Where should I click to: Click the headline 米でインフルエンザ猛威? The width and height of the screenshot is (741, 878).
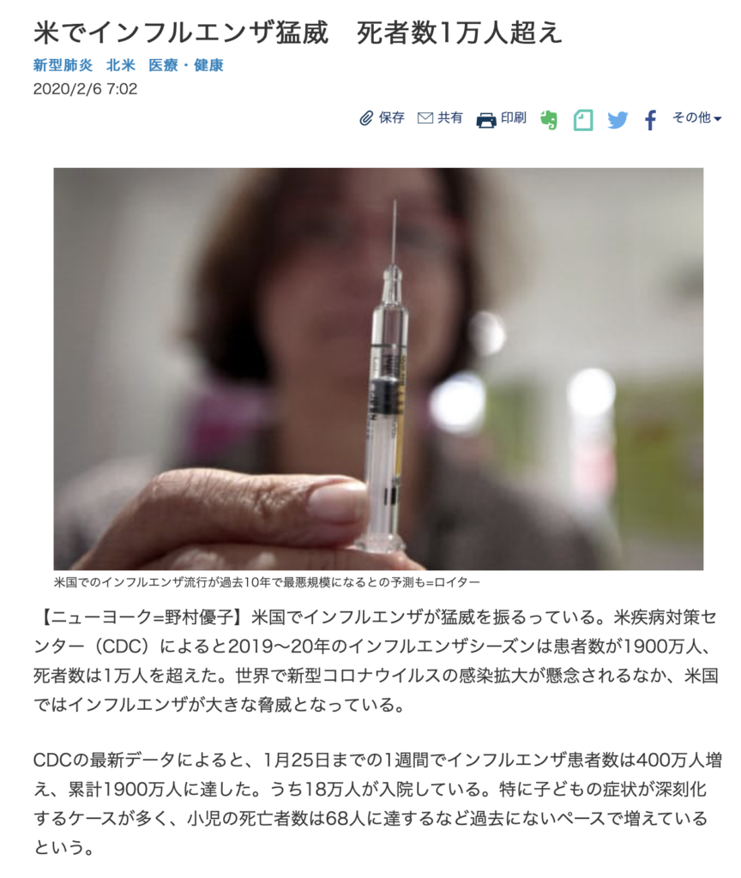tap(180, 33)
